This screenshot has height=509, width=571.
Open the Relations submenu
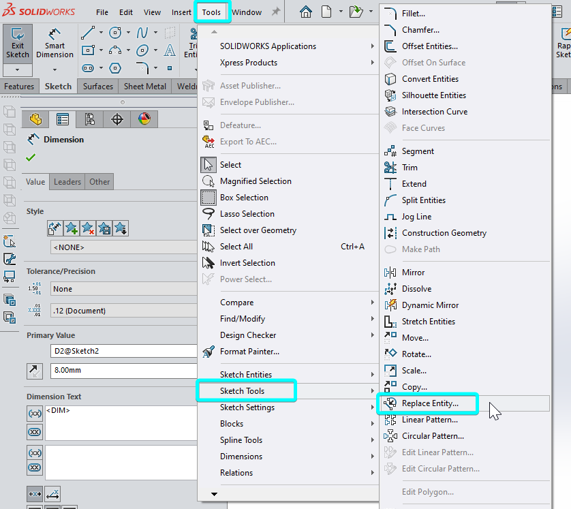[288, 473]
